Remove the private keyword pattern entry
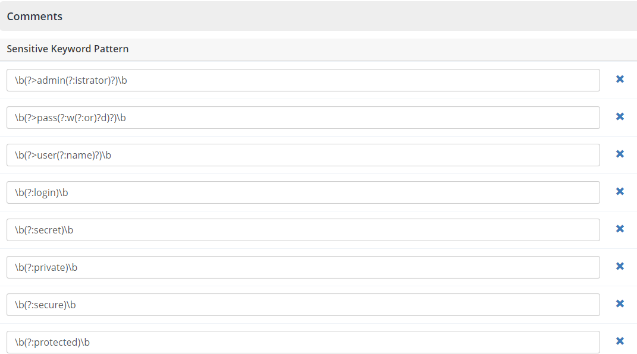 (620, 266)
